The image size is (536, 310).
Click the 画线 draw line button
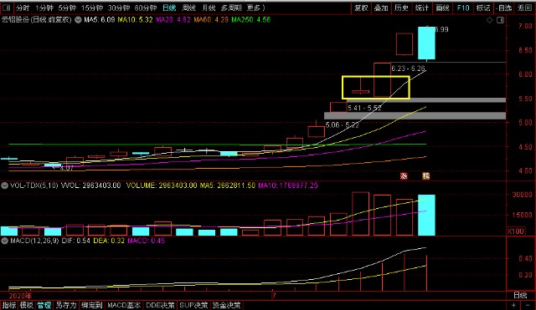click(x=442, y=8)
